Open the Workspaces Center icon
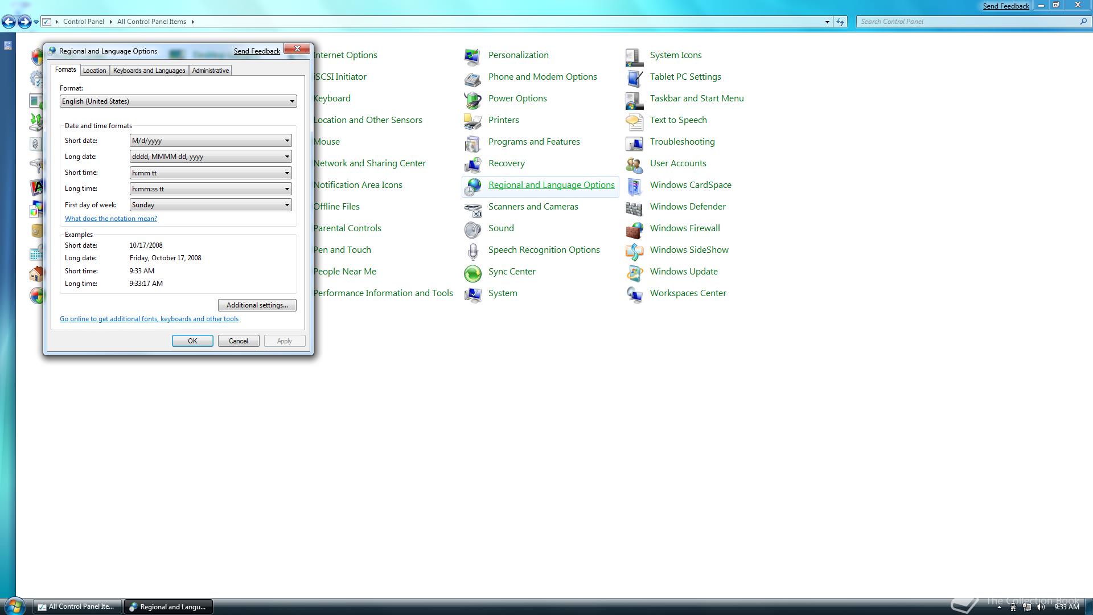 634,294
